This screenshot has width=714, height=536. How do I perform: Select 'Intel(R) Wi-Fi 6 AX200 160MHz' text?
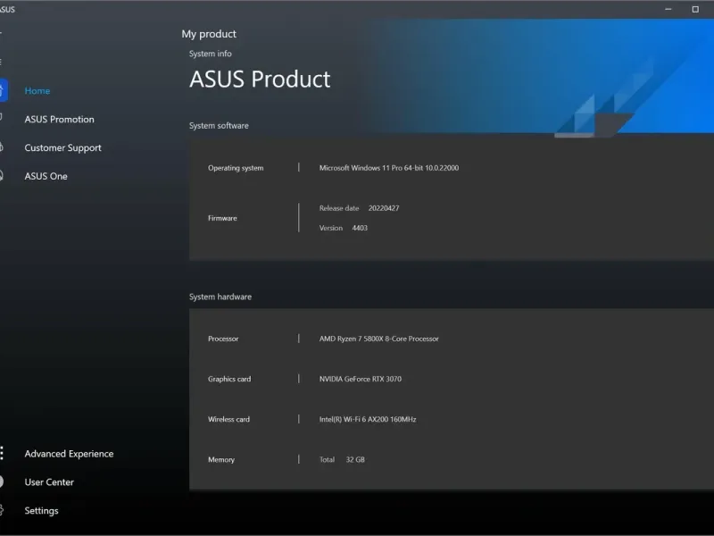coord(368,419)
